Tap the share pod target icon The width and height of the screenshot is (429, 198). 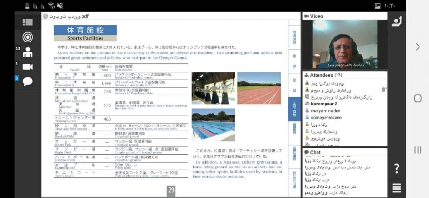28,37
